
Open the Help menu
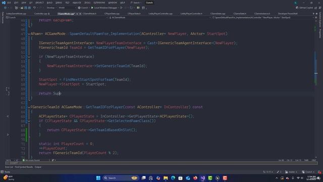pyautogui.click(x=123, y=3)
